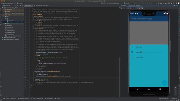
Task: Click the Scaffold keyword in code
Action: click(39, 15)
